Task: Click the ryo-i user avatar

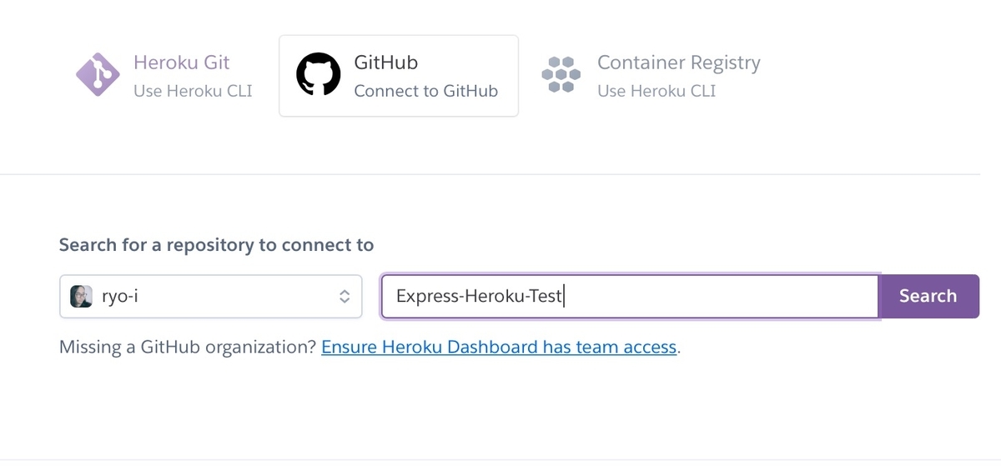Action: (81, 296)
